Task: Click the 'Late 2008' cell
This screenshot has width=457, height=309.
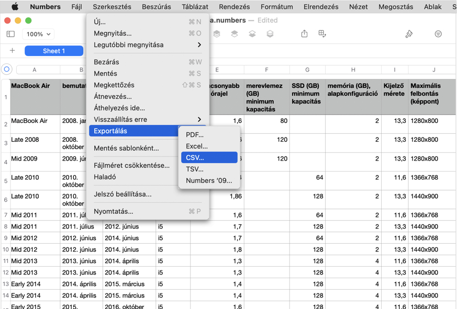Action: 35,143
